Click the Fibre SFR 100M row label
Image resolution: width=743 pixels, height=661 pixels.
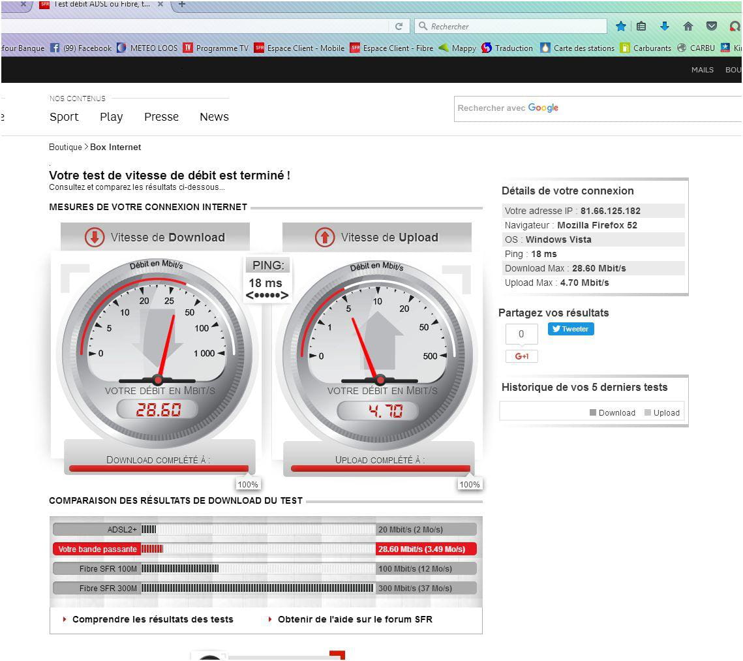click(x=108, y=568)
